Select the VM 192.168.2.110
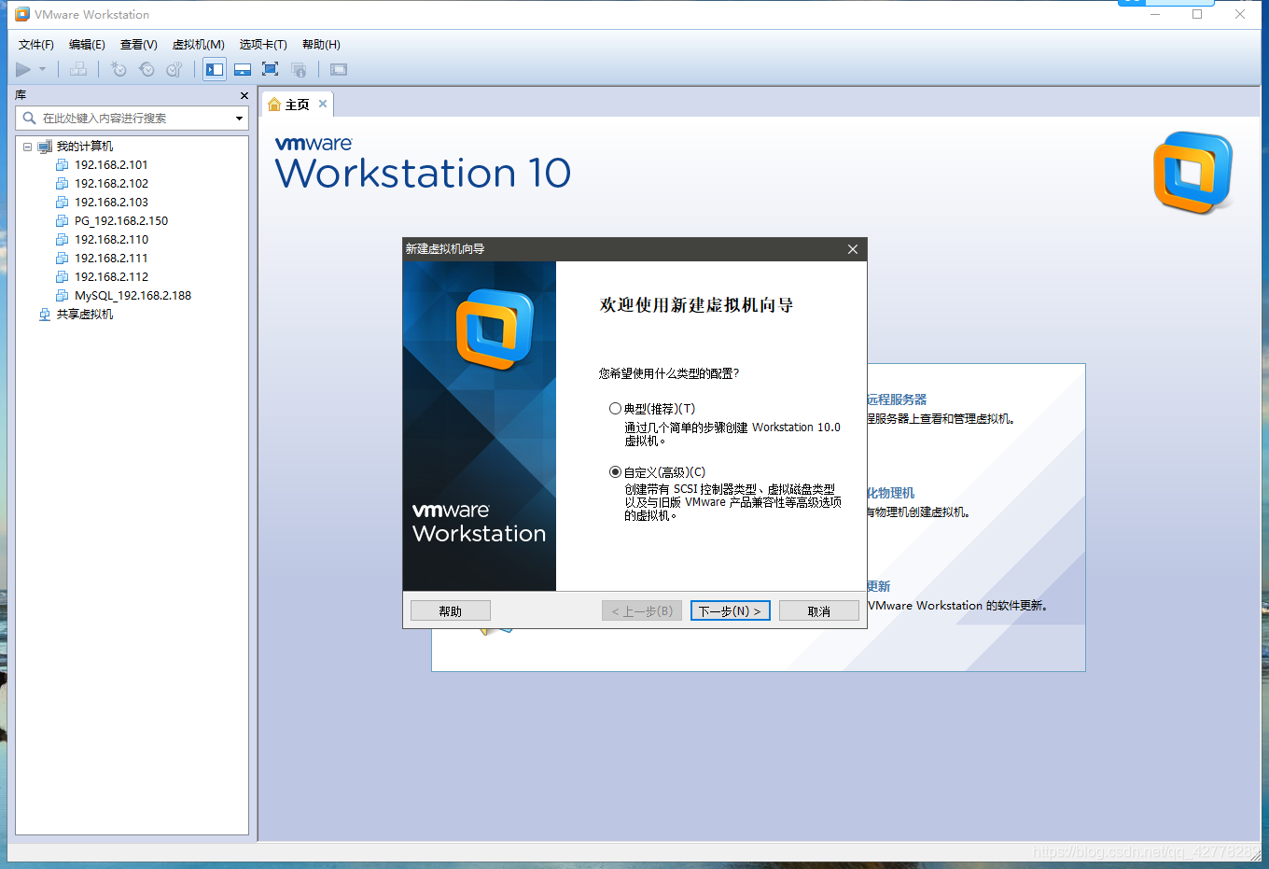 point(111,240)
